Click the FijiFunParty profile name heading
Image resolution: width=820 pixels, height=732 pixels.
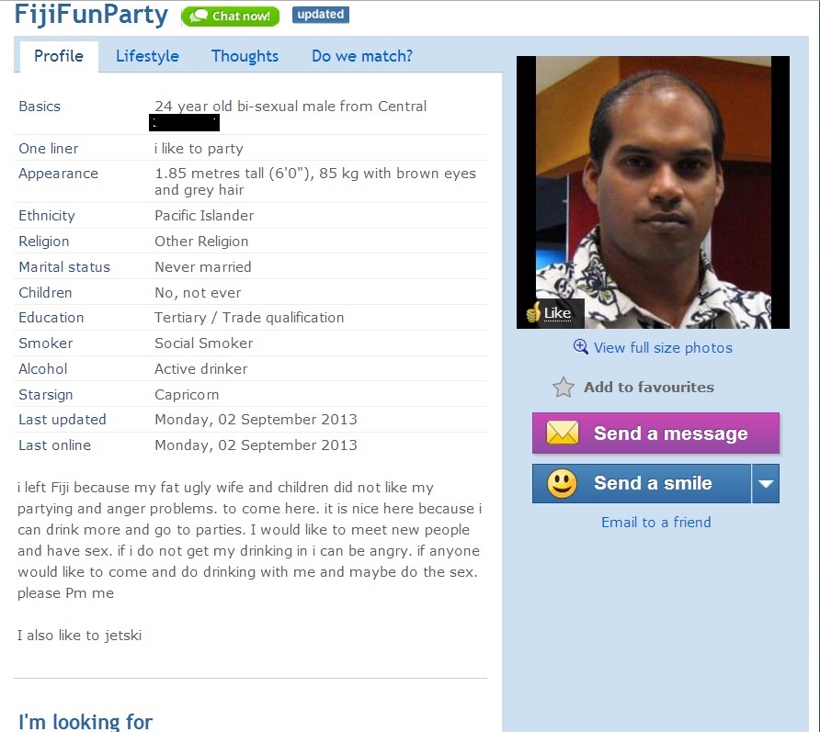(92, 15)
